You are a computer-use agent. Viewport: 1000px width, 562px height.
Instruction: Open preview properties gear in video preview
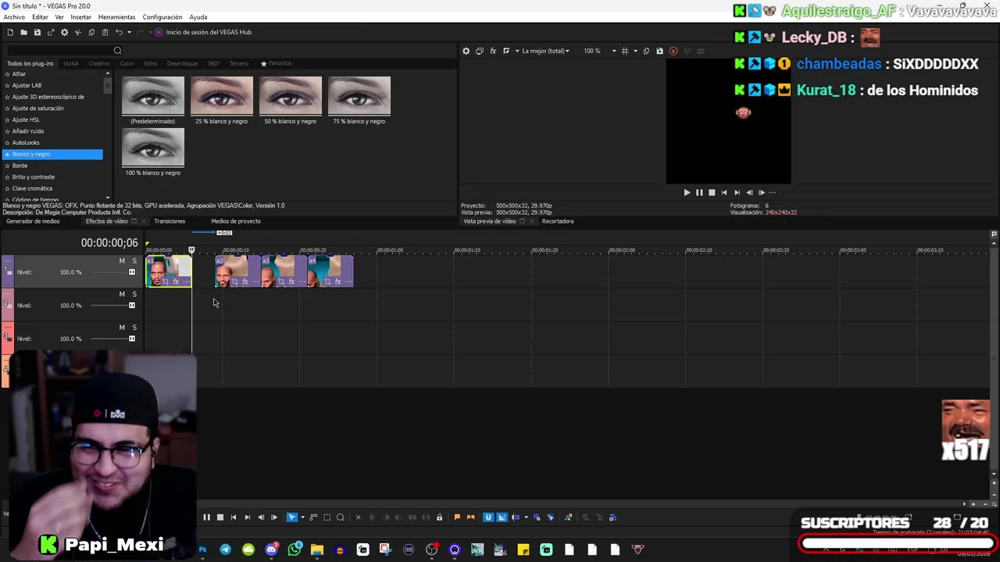pos(466,51)
